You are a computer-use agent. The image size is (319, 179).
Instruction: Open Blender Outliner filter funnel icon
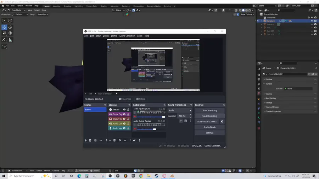(310, 10)
